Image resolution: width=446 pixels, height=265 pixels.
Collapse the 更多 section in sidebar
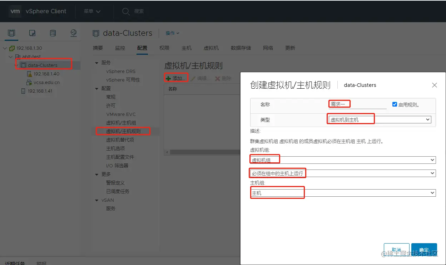coord(96,175)
